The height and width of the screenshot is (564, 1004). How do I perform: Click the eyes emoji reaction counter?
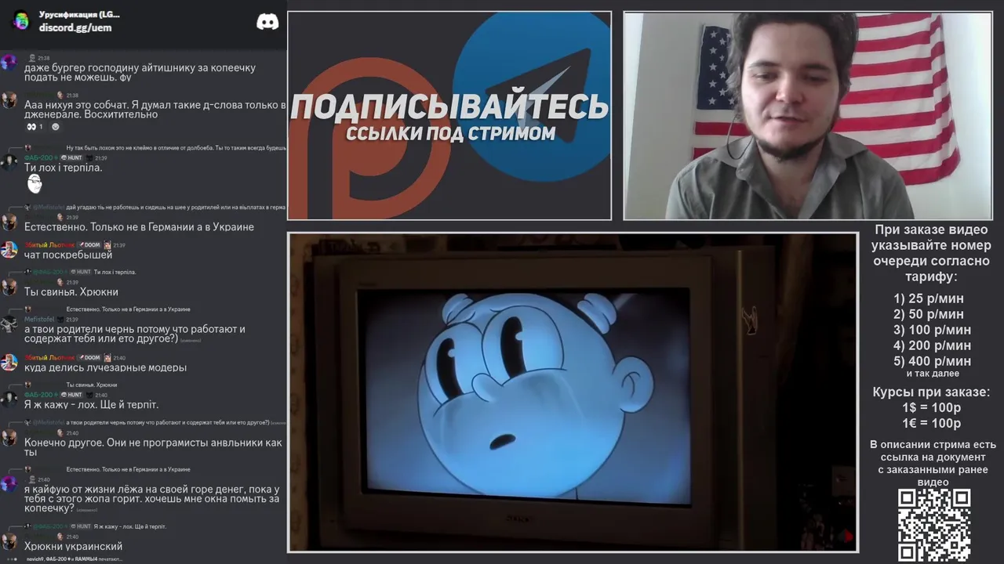pos(35,127)
